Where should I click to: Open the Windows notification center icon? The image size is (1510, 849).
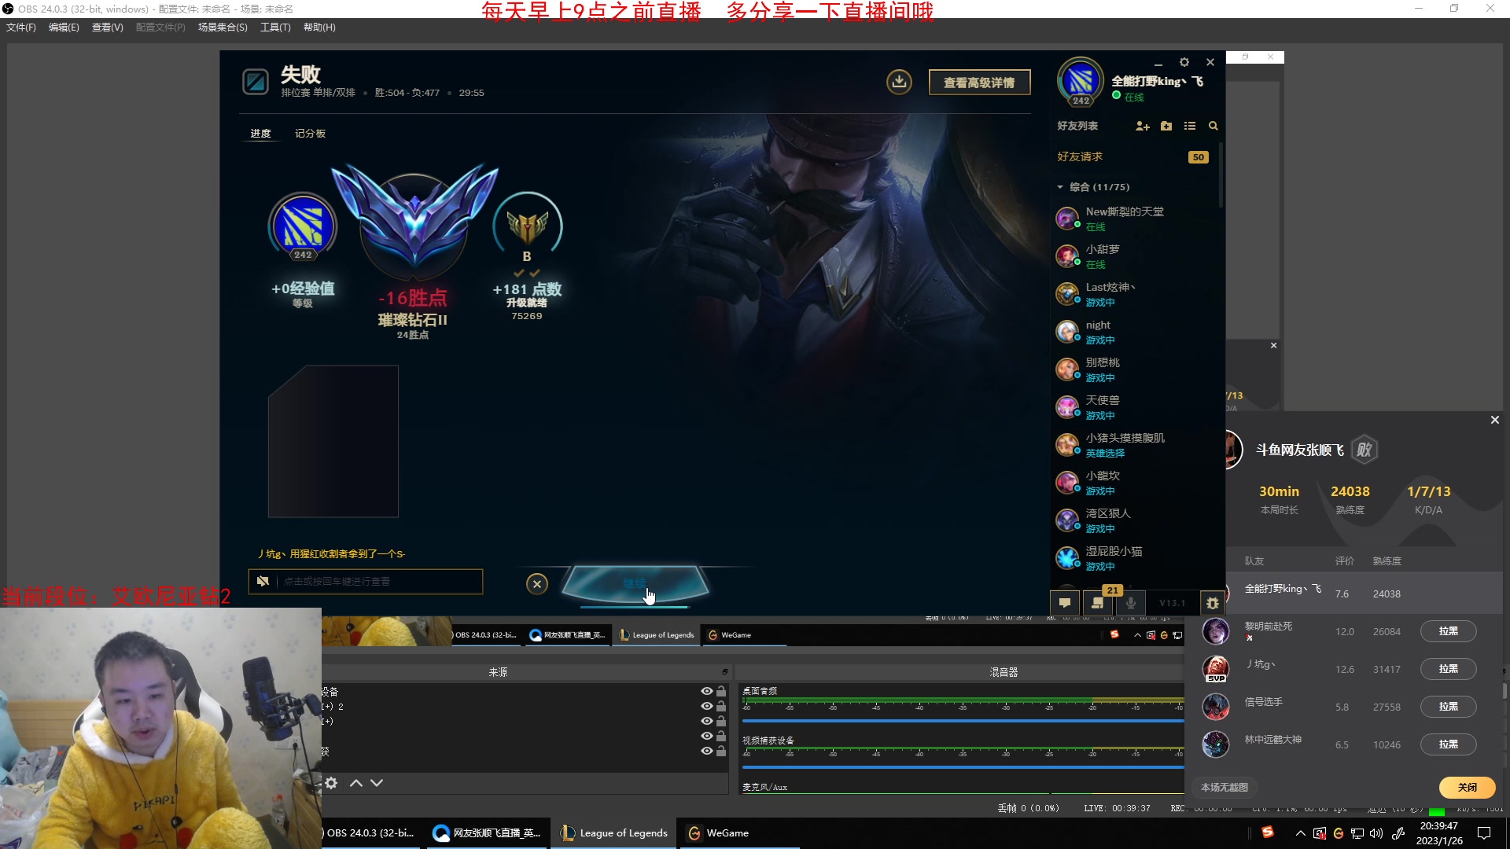pos(1484,833)
